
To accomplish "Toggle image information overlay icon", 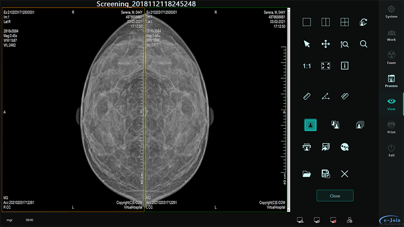I will coord(344,66).
